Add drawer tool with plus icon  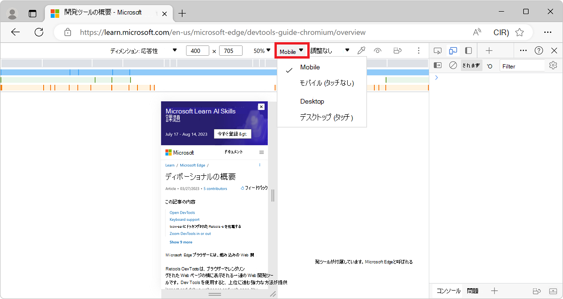point(494,291)
